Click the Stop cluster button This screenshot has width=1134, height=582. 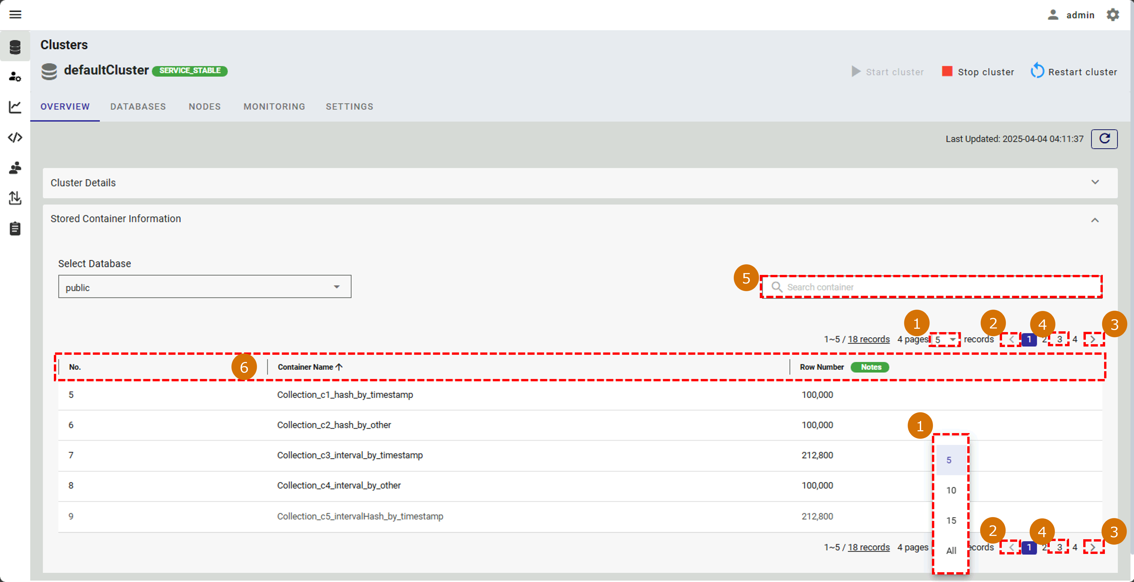pos(978,72)
